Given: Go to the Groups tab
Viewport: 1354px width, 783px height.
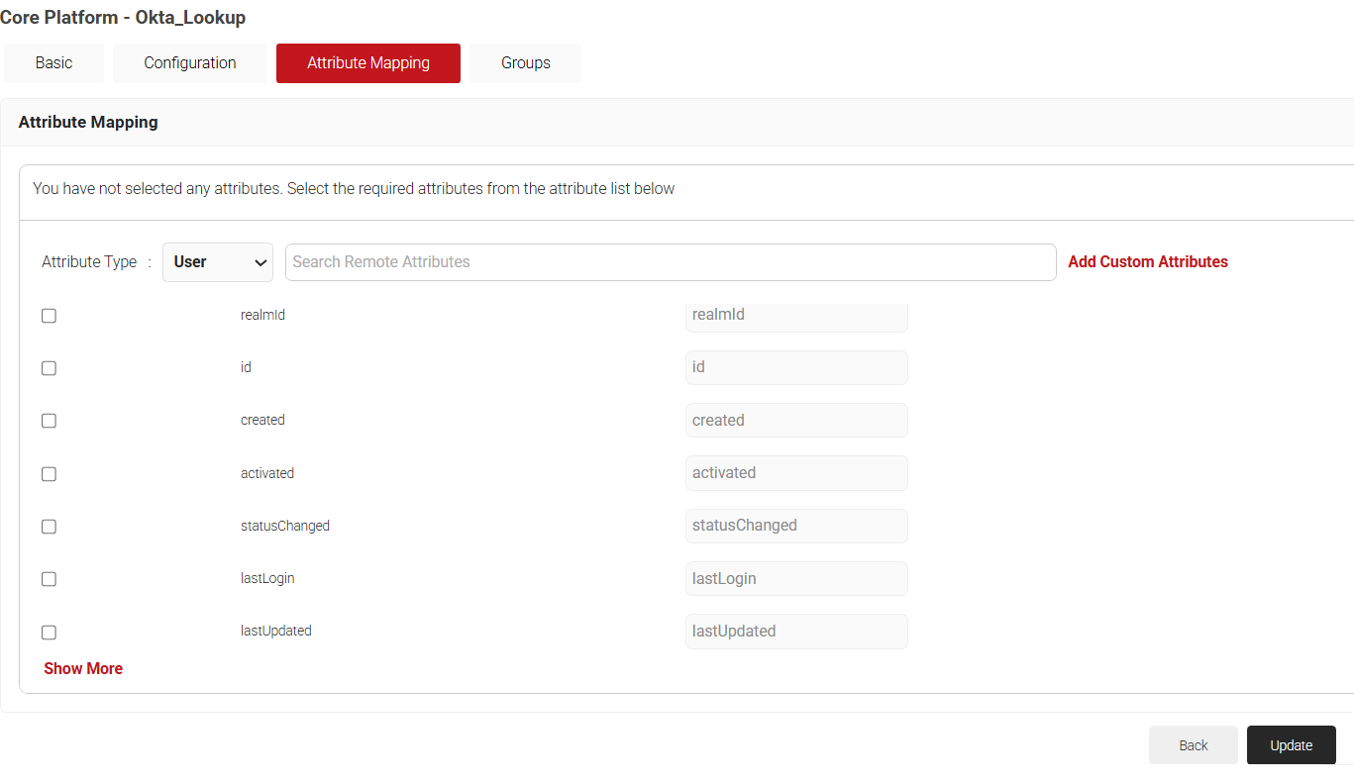Looking at the screenshot, I should click(525, 63).
